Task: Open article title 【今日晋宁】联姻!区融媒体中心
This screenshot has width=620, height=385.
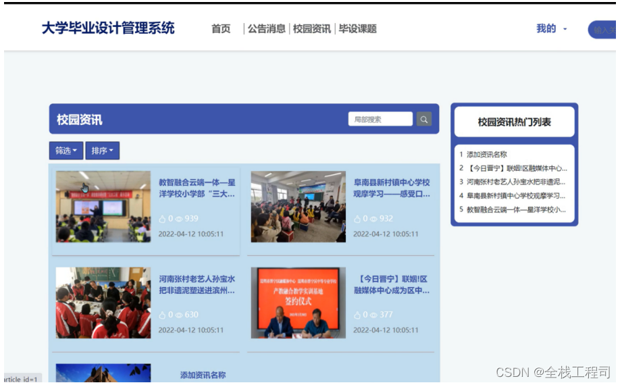Action: [x=392, y=284]
